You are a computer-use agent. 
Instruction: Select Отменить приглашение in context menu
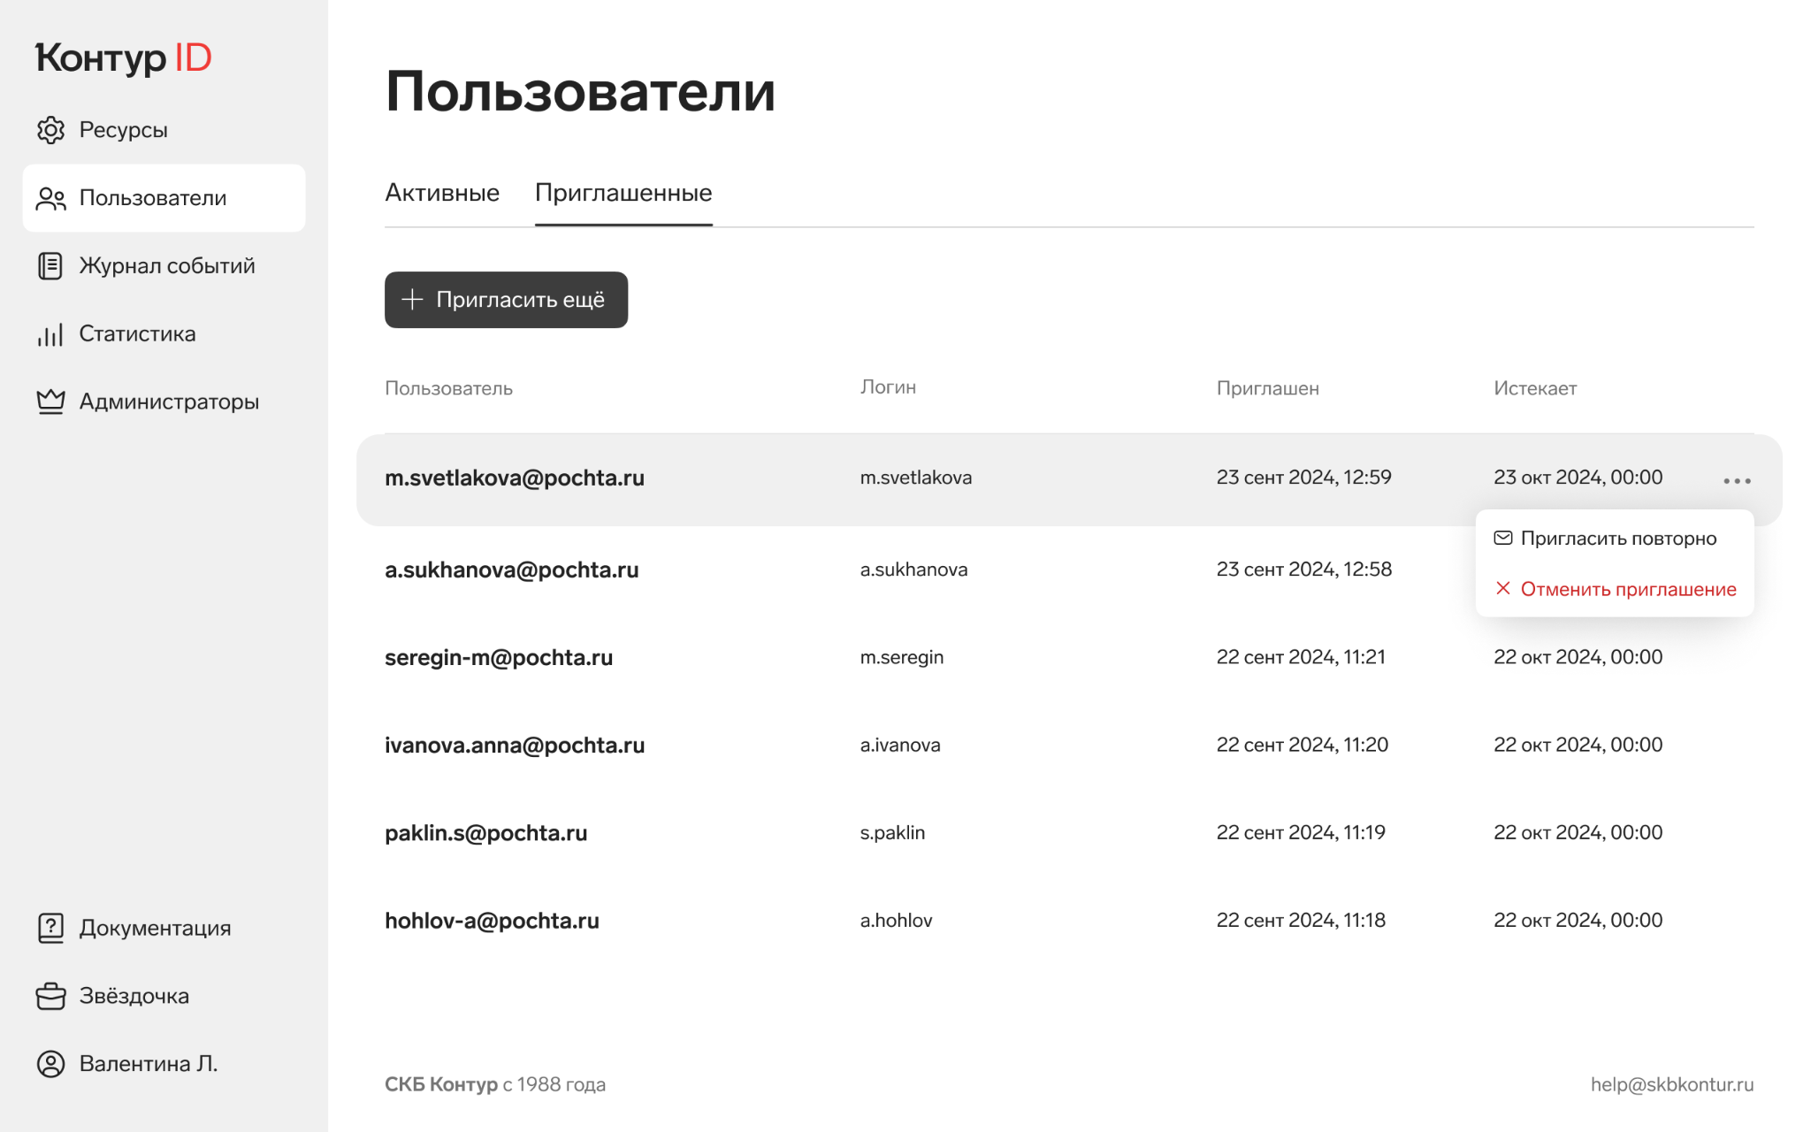point(1627,589)
